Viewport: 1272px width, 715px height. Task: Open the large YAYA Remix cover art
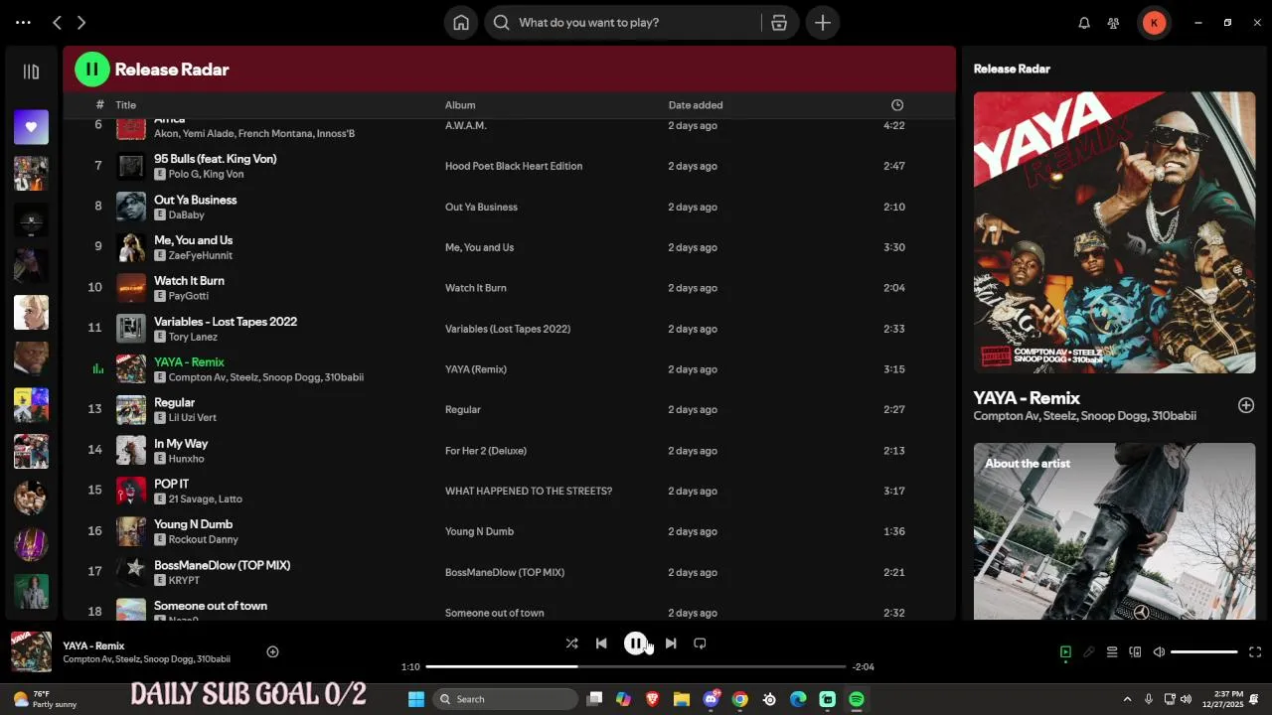(x=1114, y=232)
